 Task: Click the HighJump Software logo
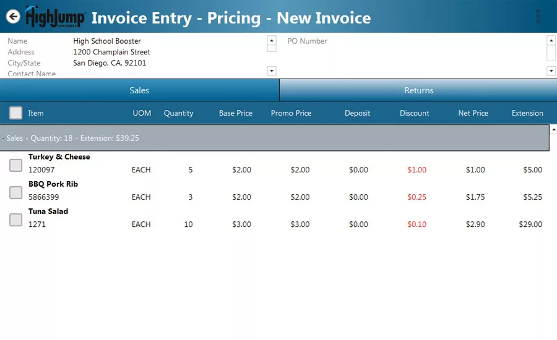tap(55, 17)
